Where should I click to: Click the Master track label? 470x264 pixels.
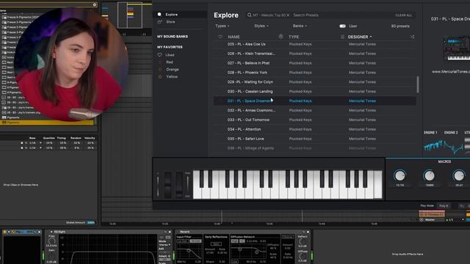click(430, 220)
